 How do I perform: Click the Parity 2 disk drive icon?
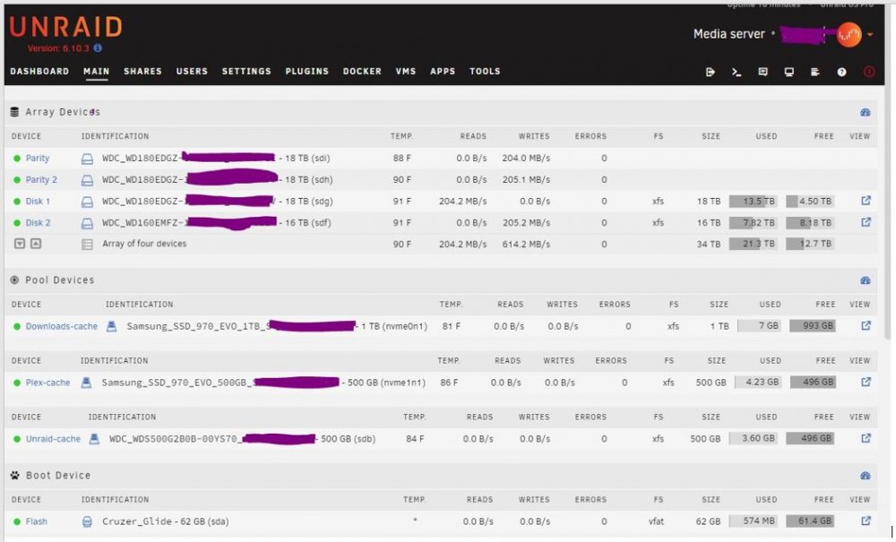(x=87, y=180)
